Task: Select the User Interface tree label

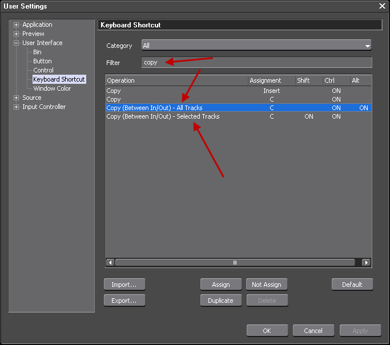Action: tap(42, 43)
